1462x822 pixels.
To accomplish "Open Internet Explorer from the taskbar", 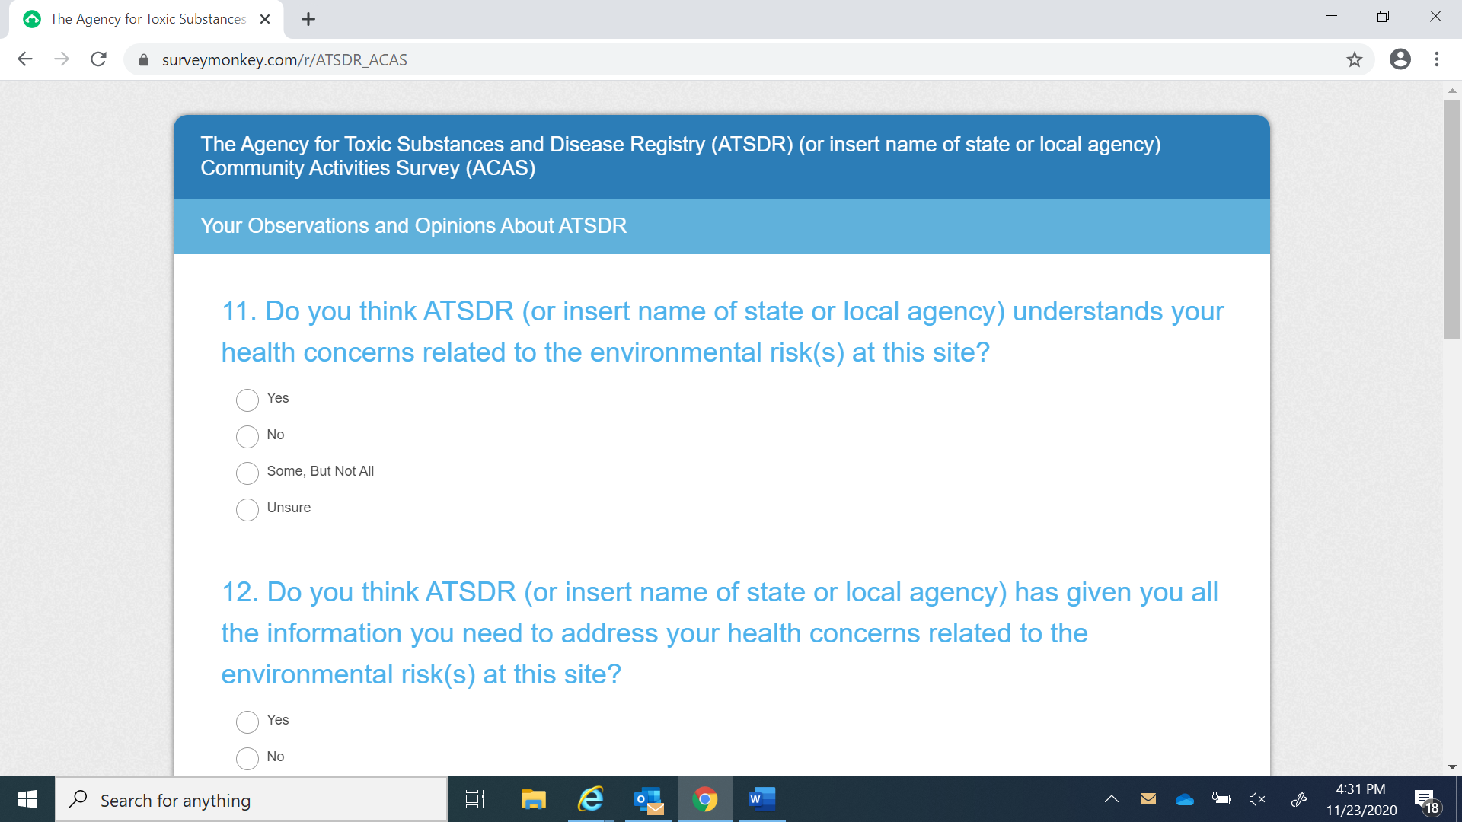I will pos(590,799).
